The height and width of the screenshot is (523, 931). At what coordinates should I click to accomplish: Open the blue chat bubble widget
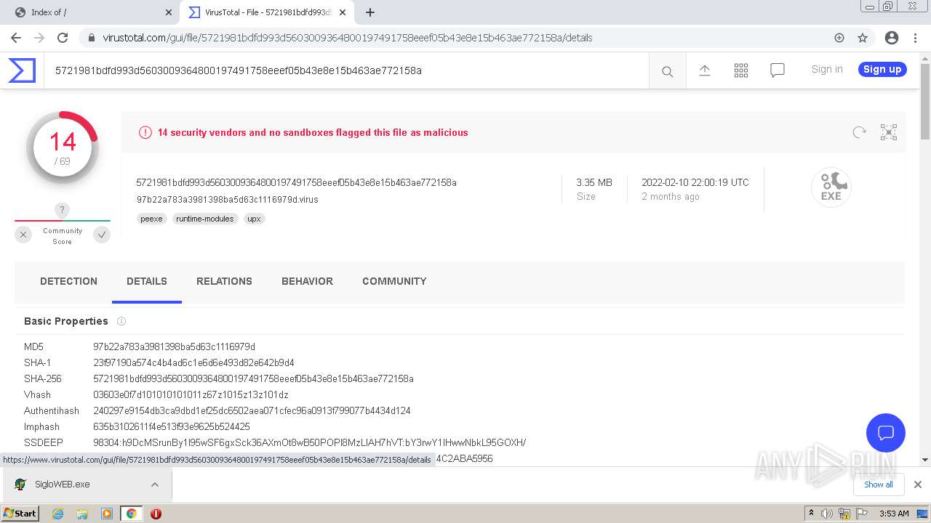(x=886, y=433)
